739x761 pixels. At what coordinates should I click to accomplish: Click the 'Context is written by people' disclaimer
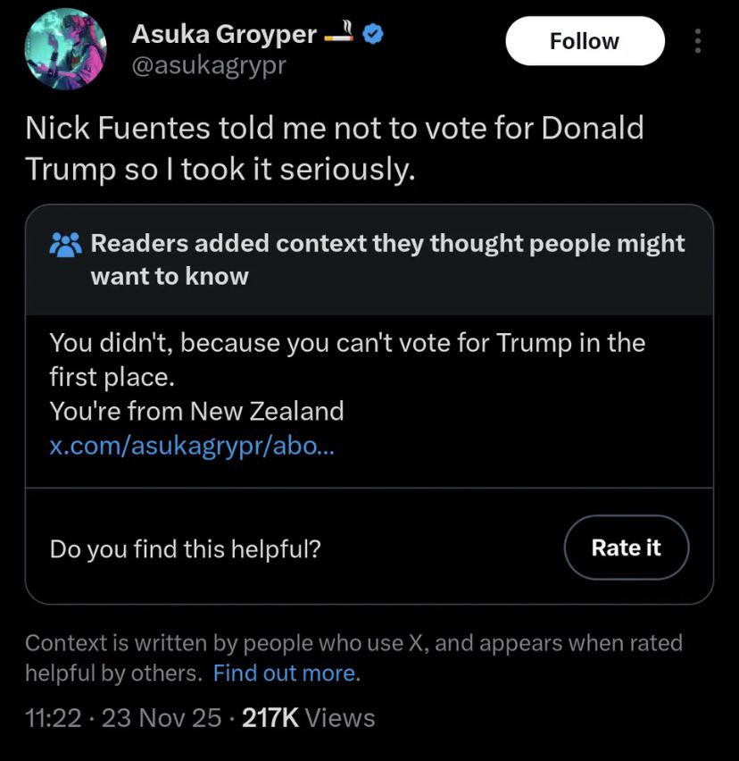click(x=353, y=643)
